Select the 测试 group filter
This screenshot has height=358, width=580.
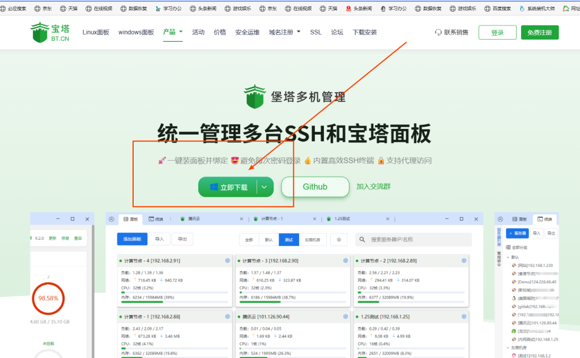tap(288, 240)
